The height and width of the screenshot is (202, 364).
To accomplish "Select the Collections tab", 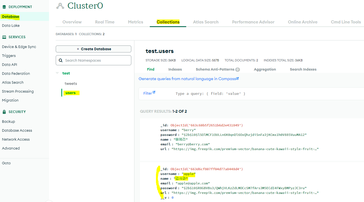I will pos(168,22).
